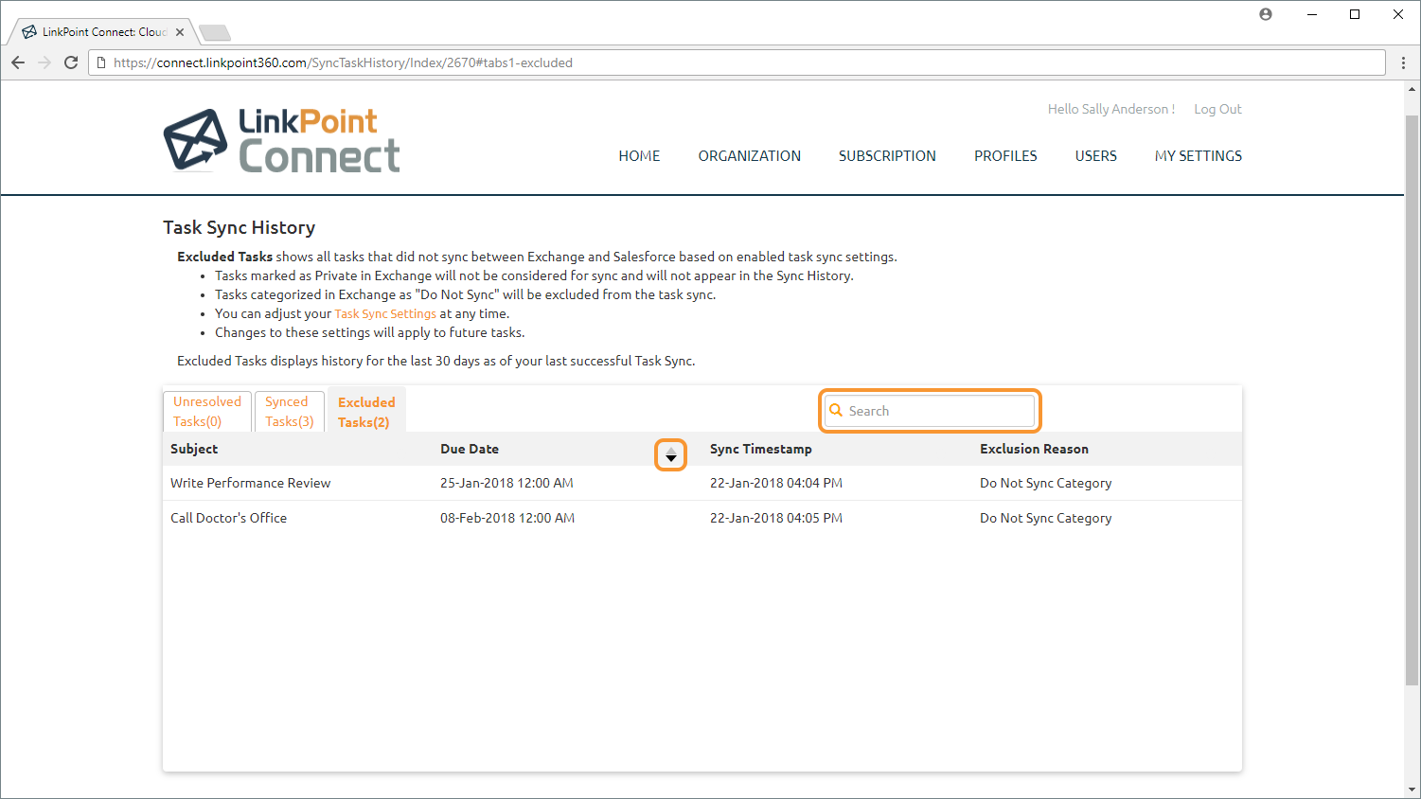Click the Due Date column header
Screen dimensions: 1421x799
(470, 449)
